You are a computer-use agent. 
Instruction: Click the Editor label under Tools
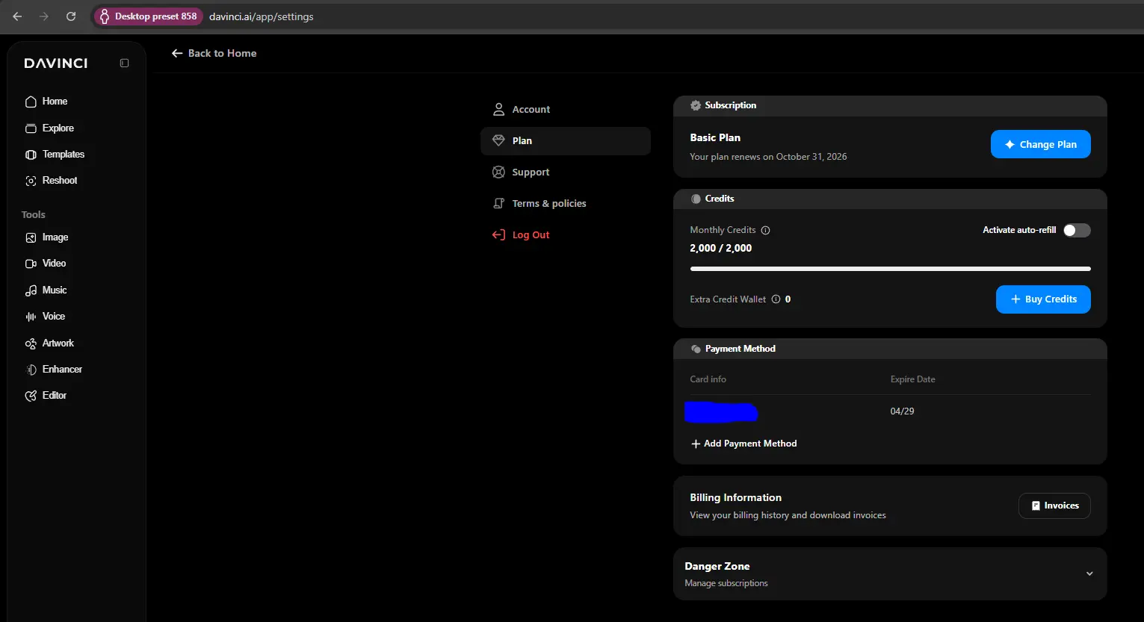point(55,396)
